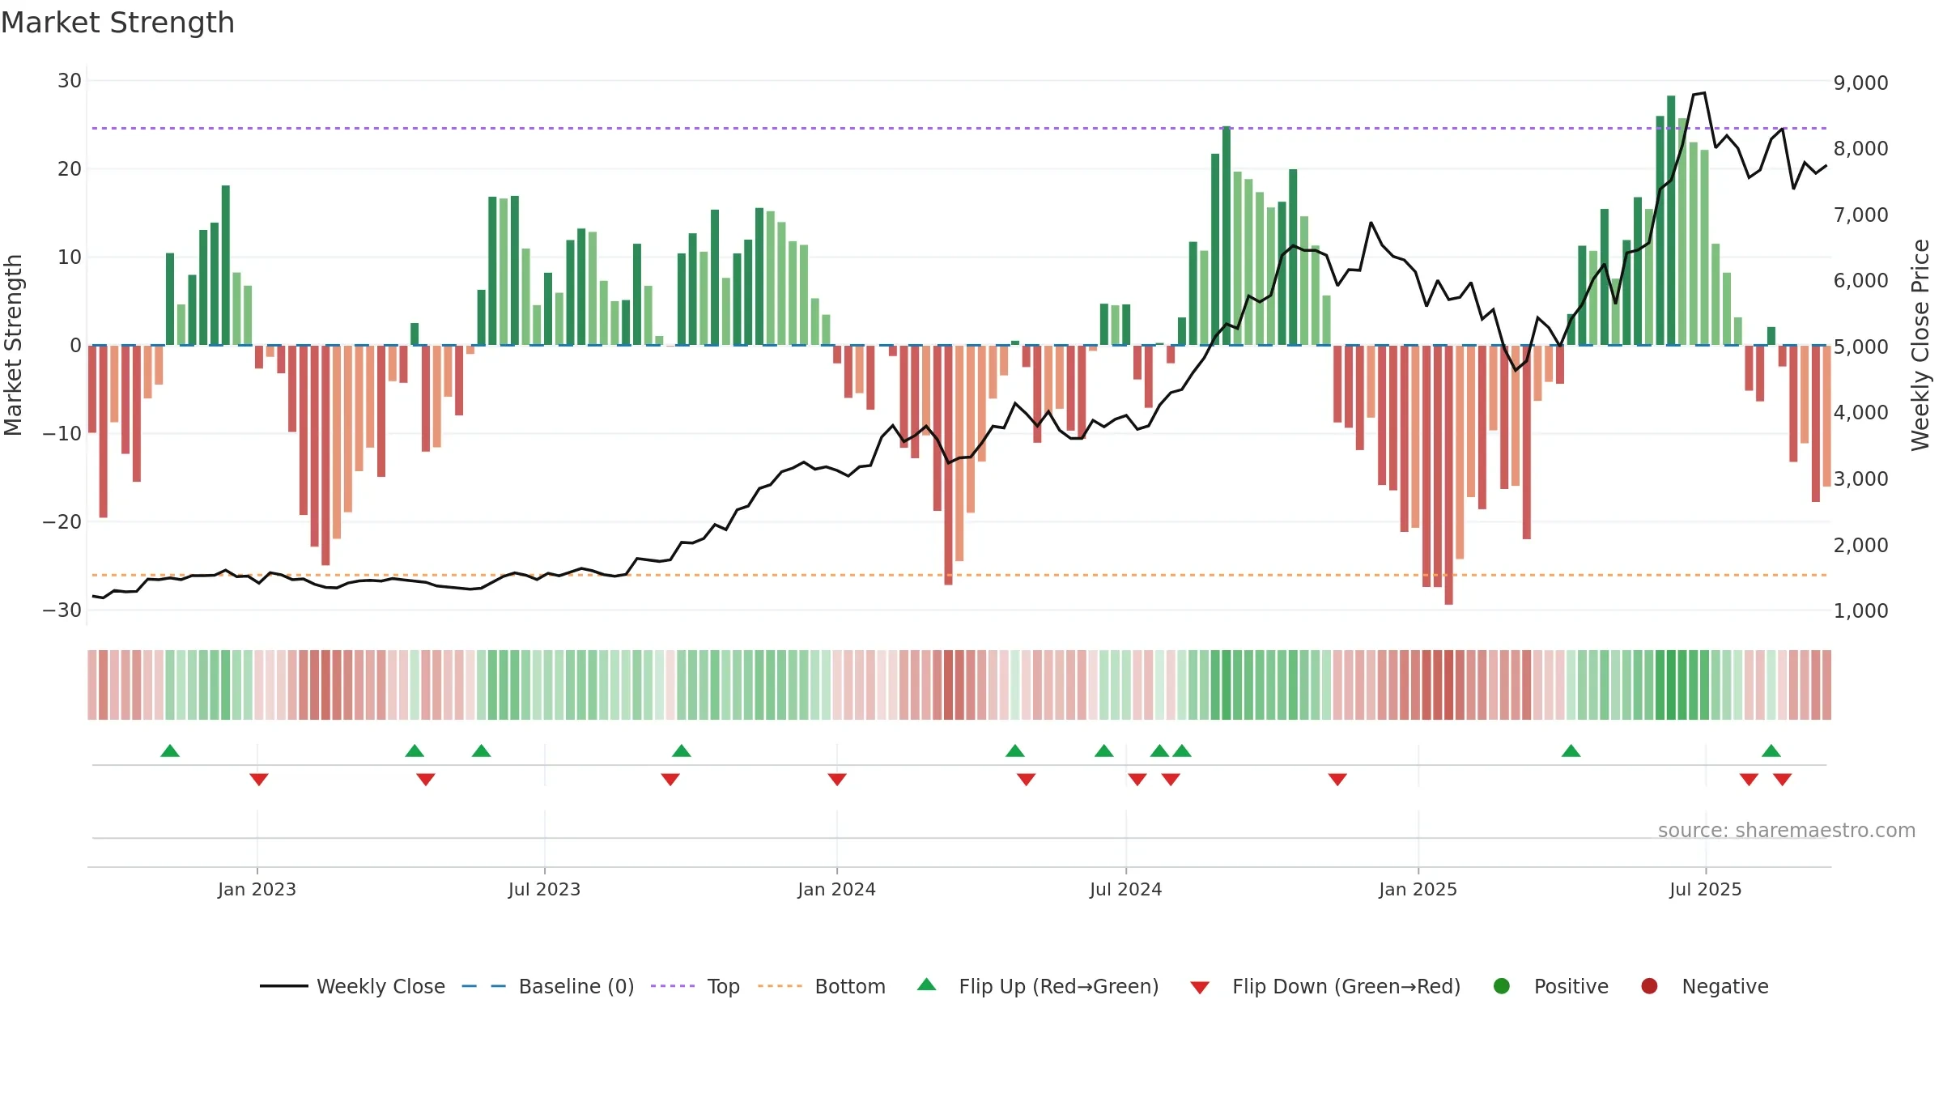Viewport: 1943px width, 1093px height.
Task: Select the red flip-down marker at Jan 2024
Action: [x=837, y=780]
